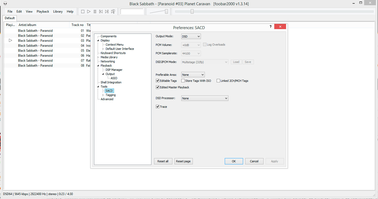This screenshot has width=378, height=199.
Task: Select playlist row with track 08
Action: tap(47, 65)
